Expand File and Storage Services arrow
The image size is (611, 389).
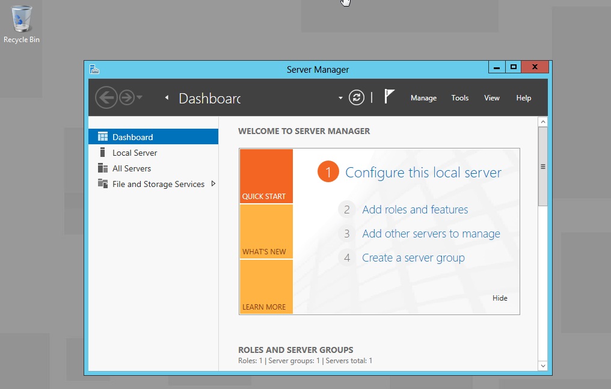click(x=213, y=183)
